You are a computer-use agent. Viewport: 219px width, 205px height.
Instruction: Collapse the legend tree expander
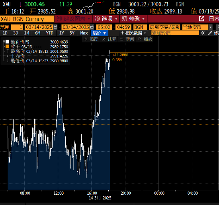click(4, 42)
